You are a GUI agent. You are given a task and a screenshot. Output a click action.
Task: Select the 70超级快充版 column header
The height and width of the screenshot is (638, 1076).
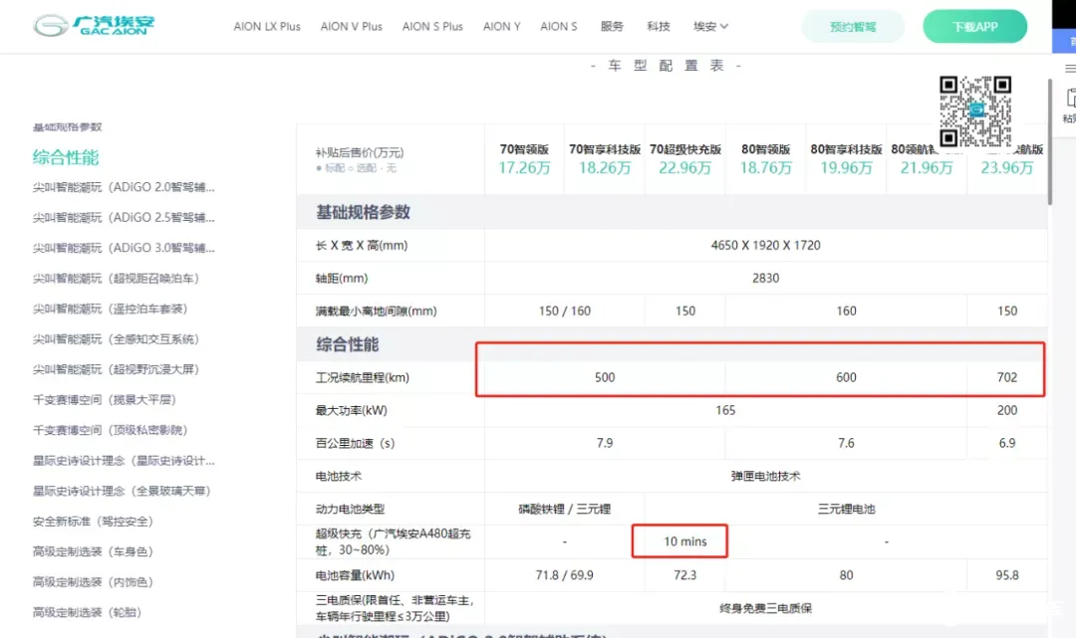684,149
